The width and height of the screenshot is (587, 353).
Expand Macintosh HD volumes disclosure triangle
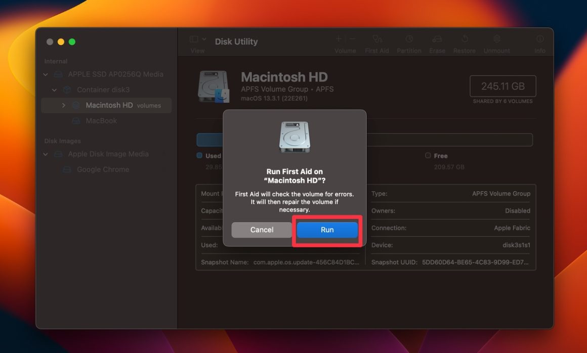point(63,105)
